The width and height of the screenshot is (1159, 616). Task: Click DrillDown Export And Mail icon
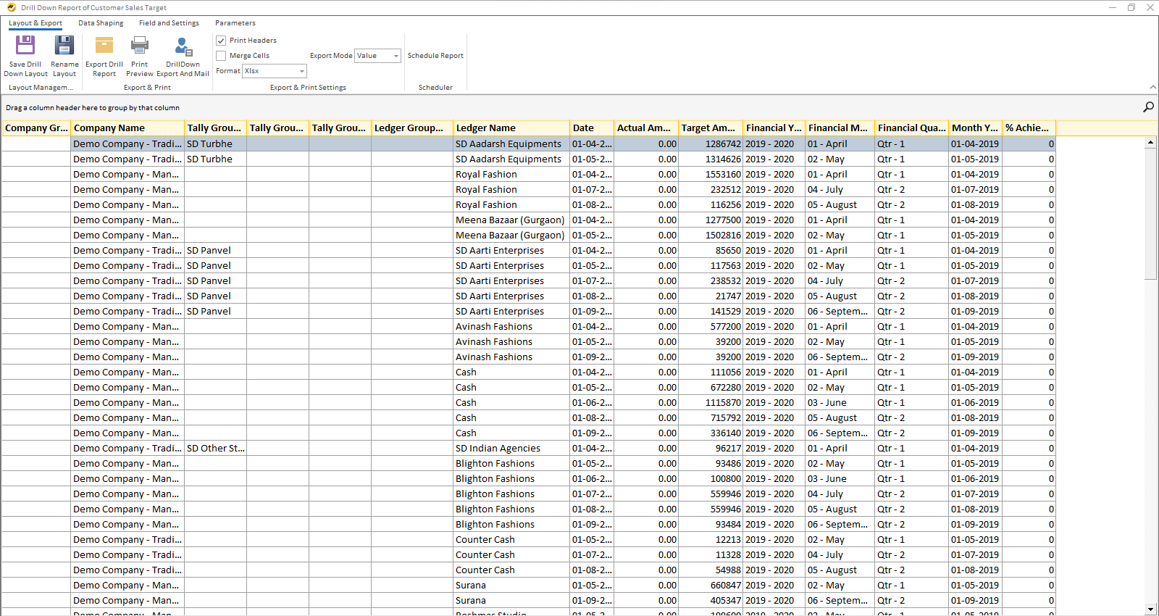click(x=183, y=47)
